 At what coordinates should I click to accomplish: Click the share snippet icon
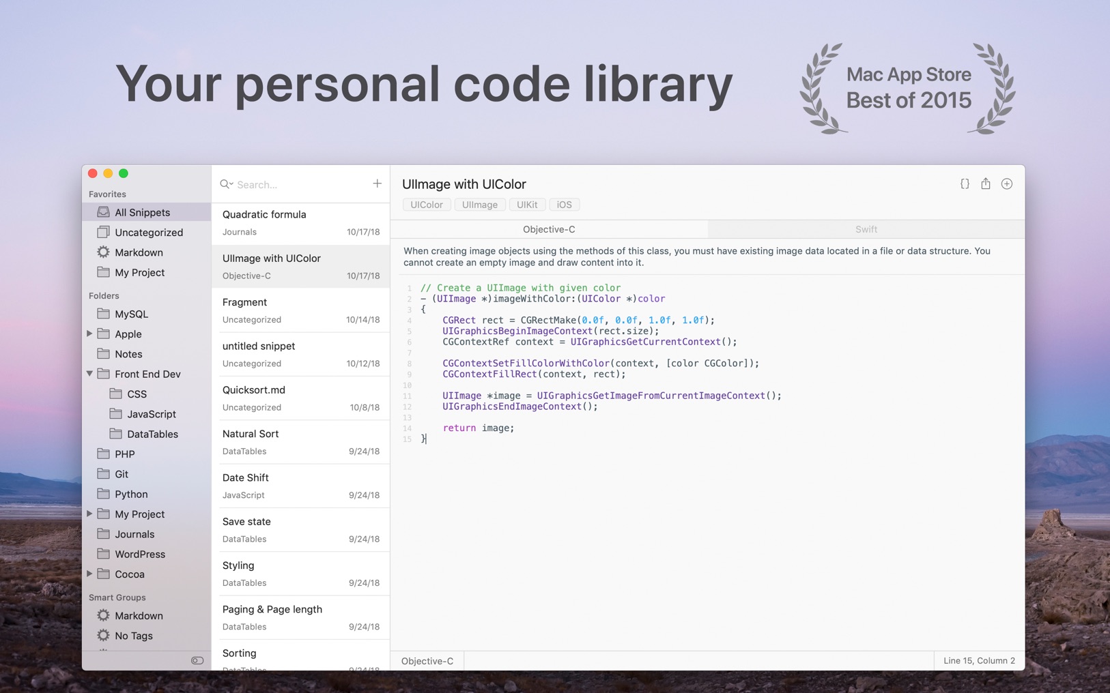pyautogui.click(x=986, y=183)
